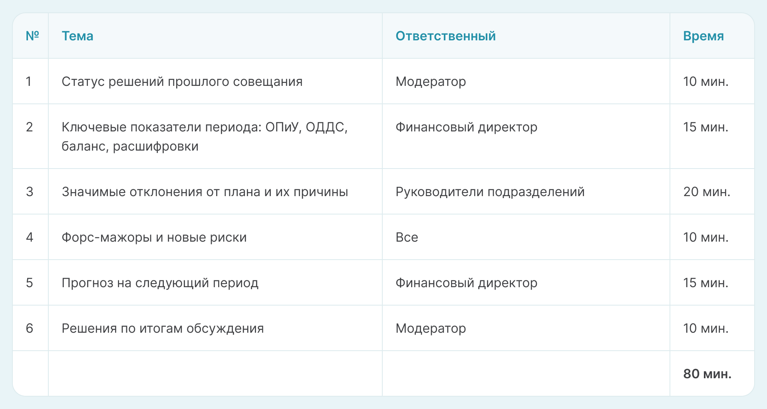Select the "Все" responsible cell
Screen dimensions: 767x409
407,237
